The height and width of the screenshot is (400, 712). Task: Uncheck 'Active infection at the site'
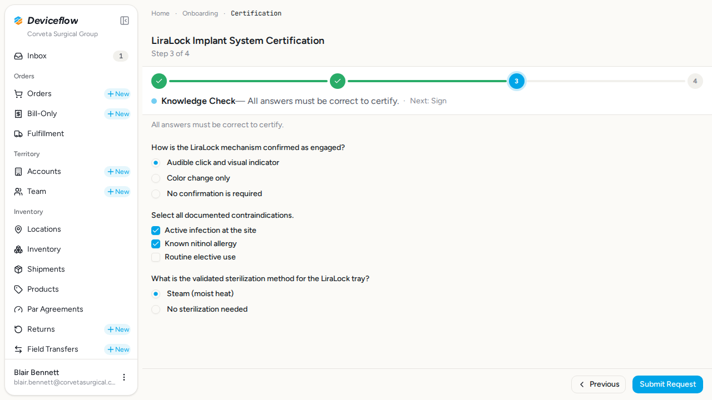point(156,231)
